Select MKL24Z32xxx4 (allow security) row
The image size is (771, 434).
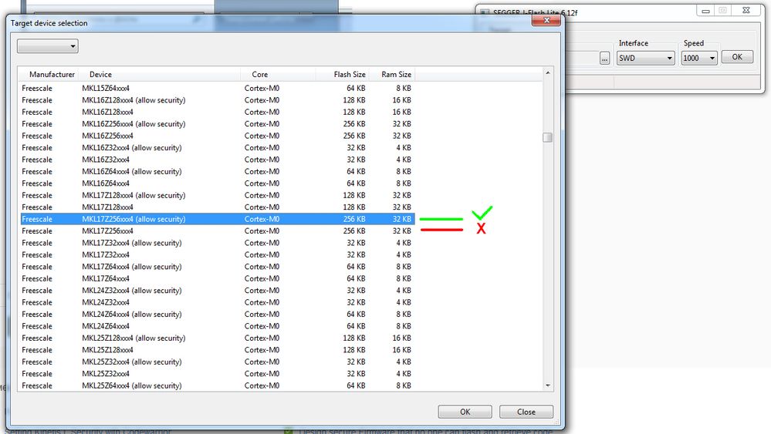218,291
